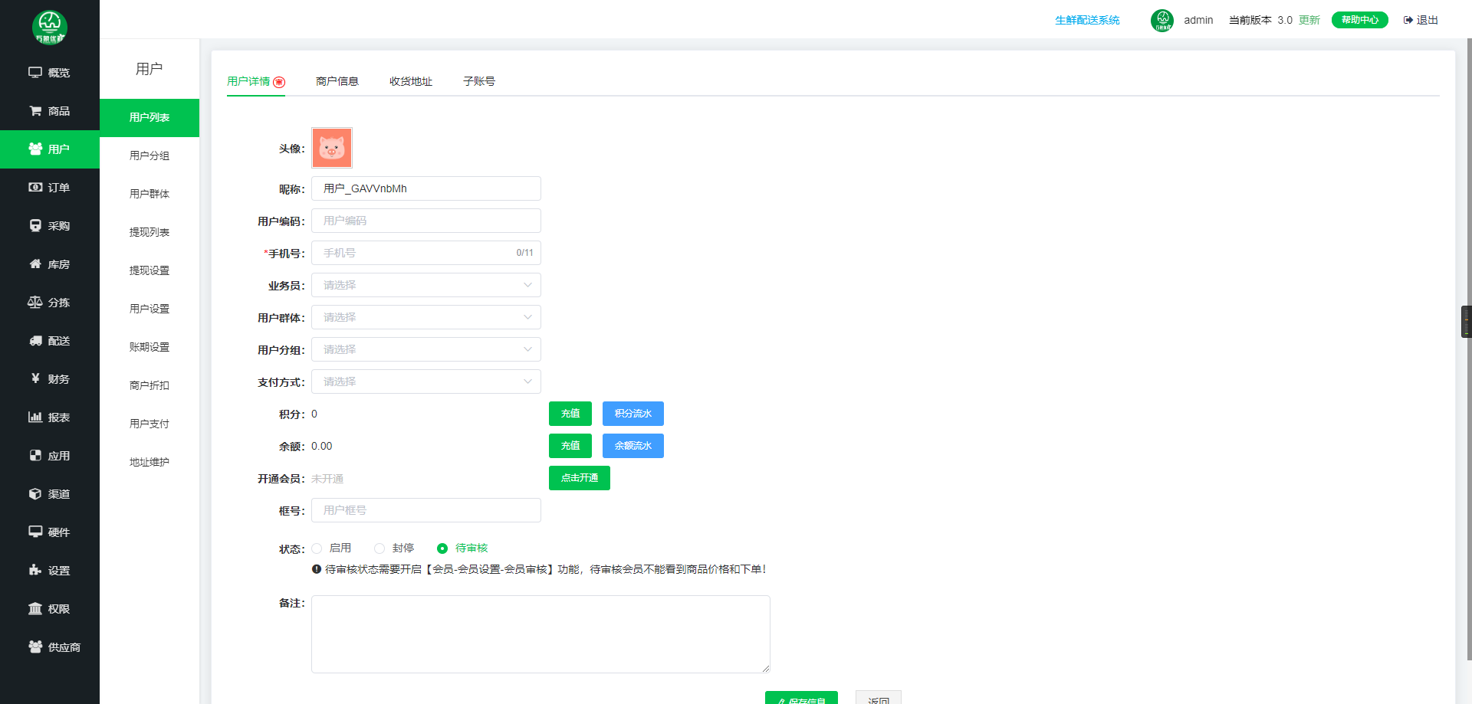Click the 点击开通 membership button
Image resolution: width=1472 pixels, height=704 pixels.
(579, 478)
